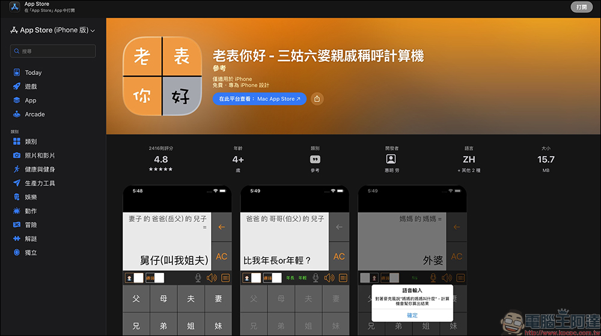Click the 確定 button in the 語音輸入 dialog
The height and width of the screenshot is (336, 601).
[412, 316]
